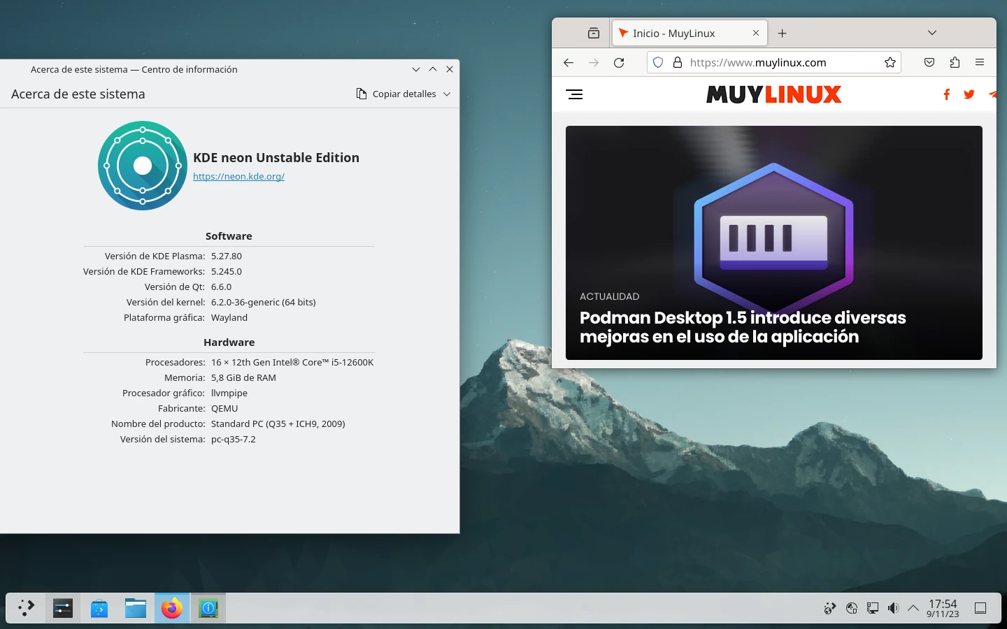Click the KDE neon logo
Screen dimensions: 1007x629
tap(143, 166)
